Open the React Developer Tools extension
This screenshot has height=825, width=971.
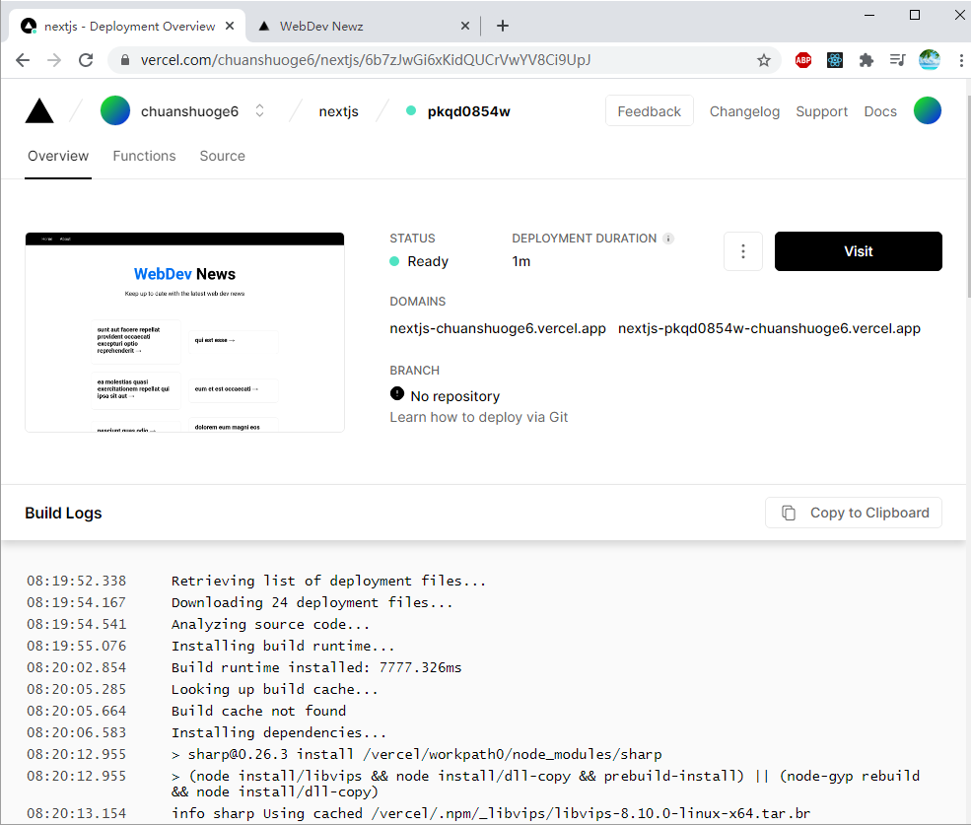835,60
